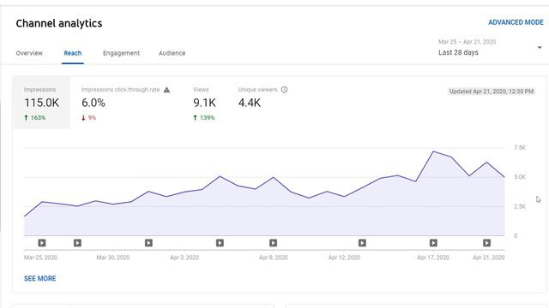Click the 7.5K axis label
Screen dimensions: 549x308
tap(520, 148)
